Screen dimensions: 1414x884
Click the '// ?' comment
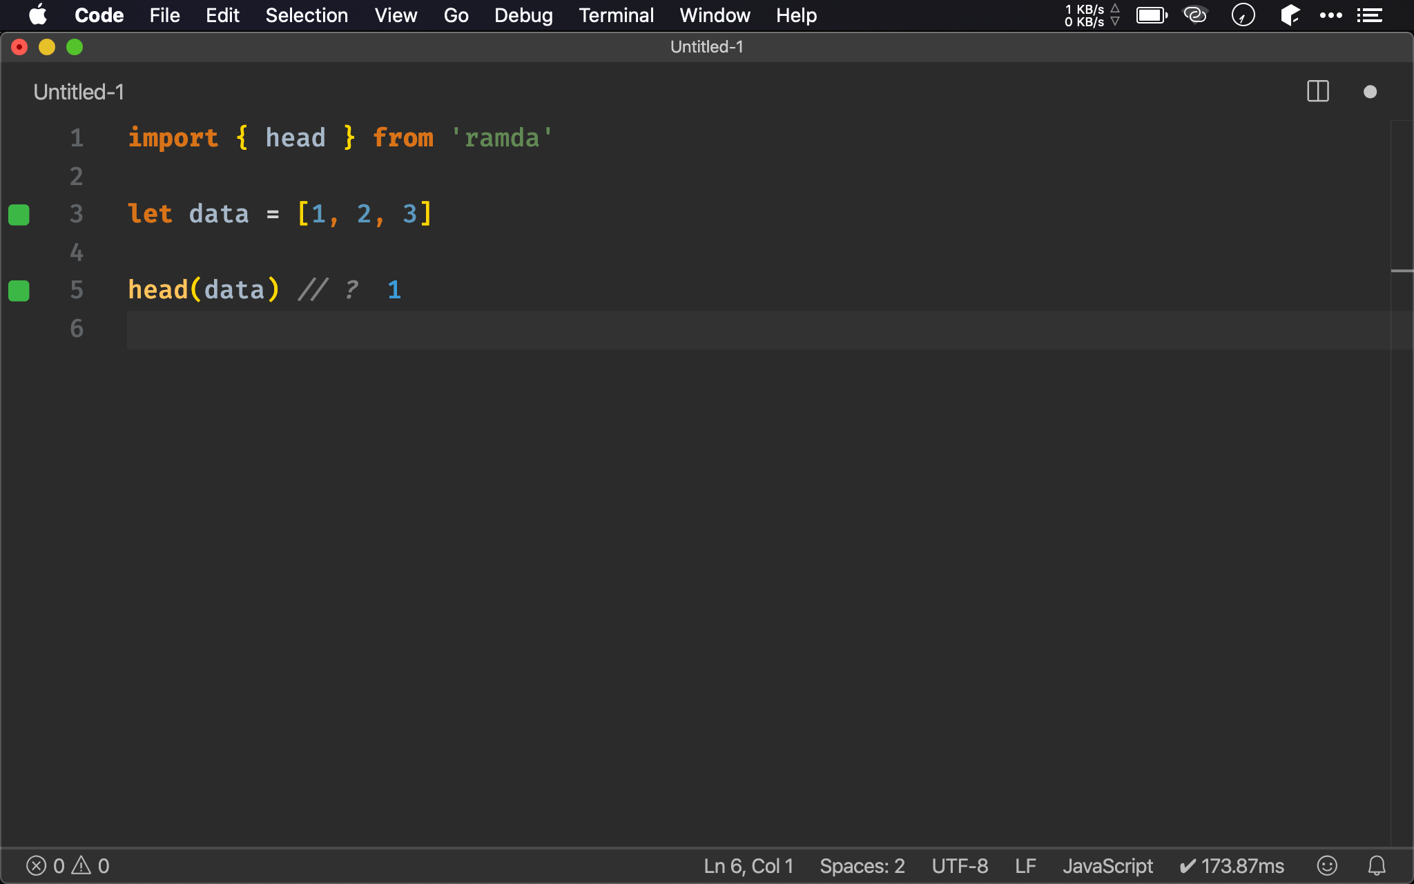click(x=329, y=290)
